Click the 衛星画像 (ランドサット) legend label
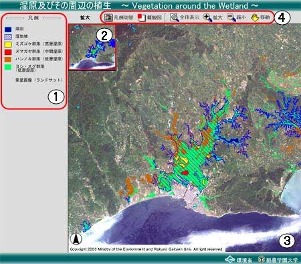The width and height of the screenshot is (301, 264). 39,80
